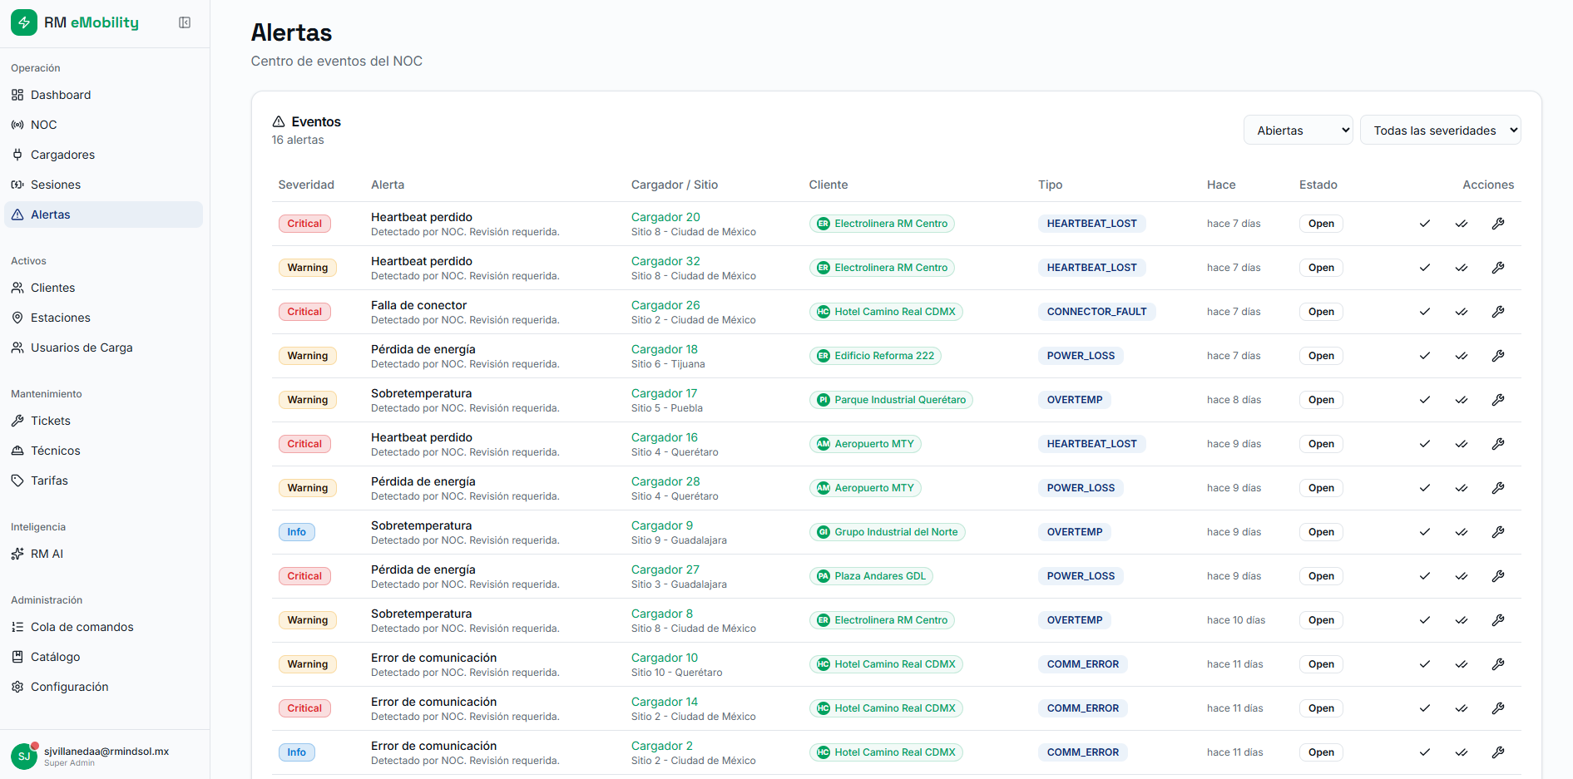Acknowledge the Cargador 20 alert with single check

[1425, 224]
